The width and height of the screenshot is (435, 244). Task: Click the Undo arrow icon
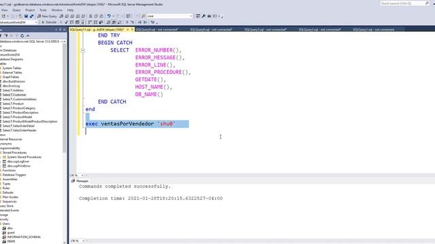pyautogui.click(x=109, y=16)
